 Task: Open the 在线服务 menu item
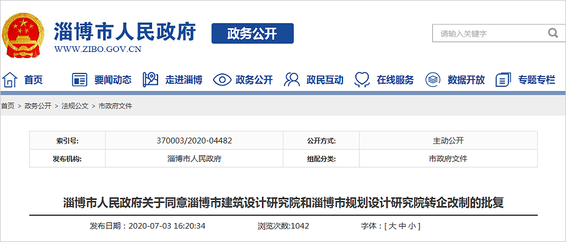click(395, 80)
